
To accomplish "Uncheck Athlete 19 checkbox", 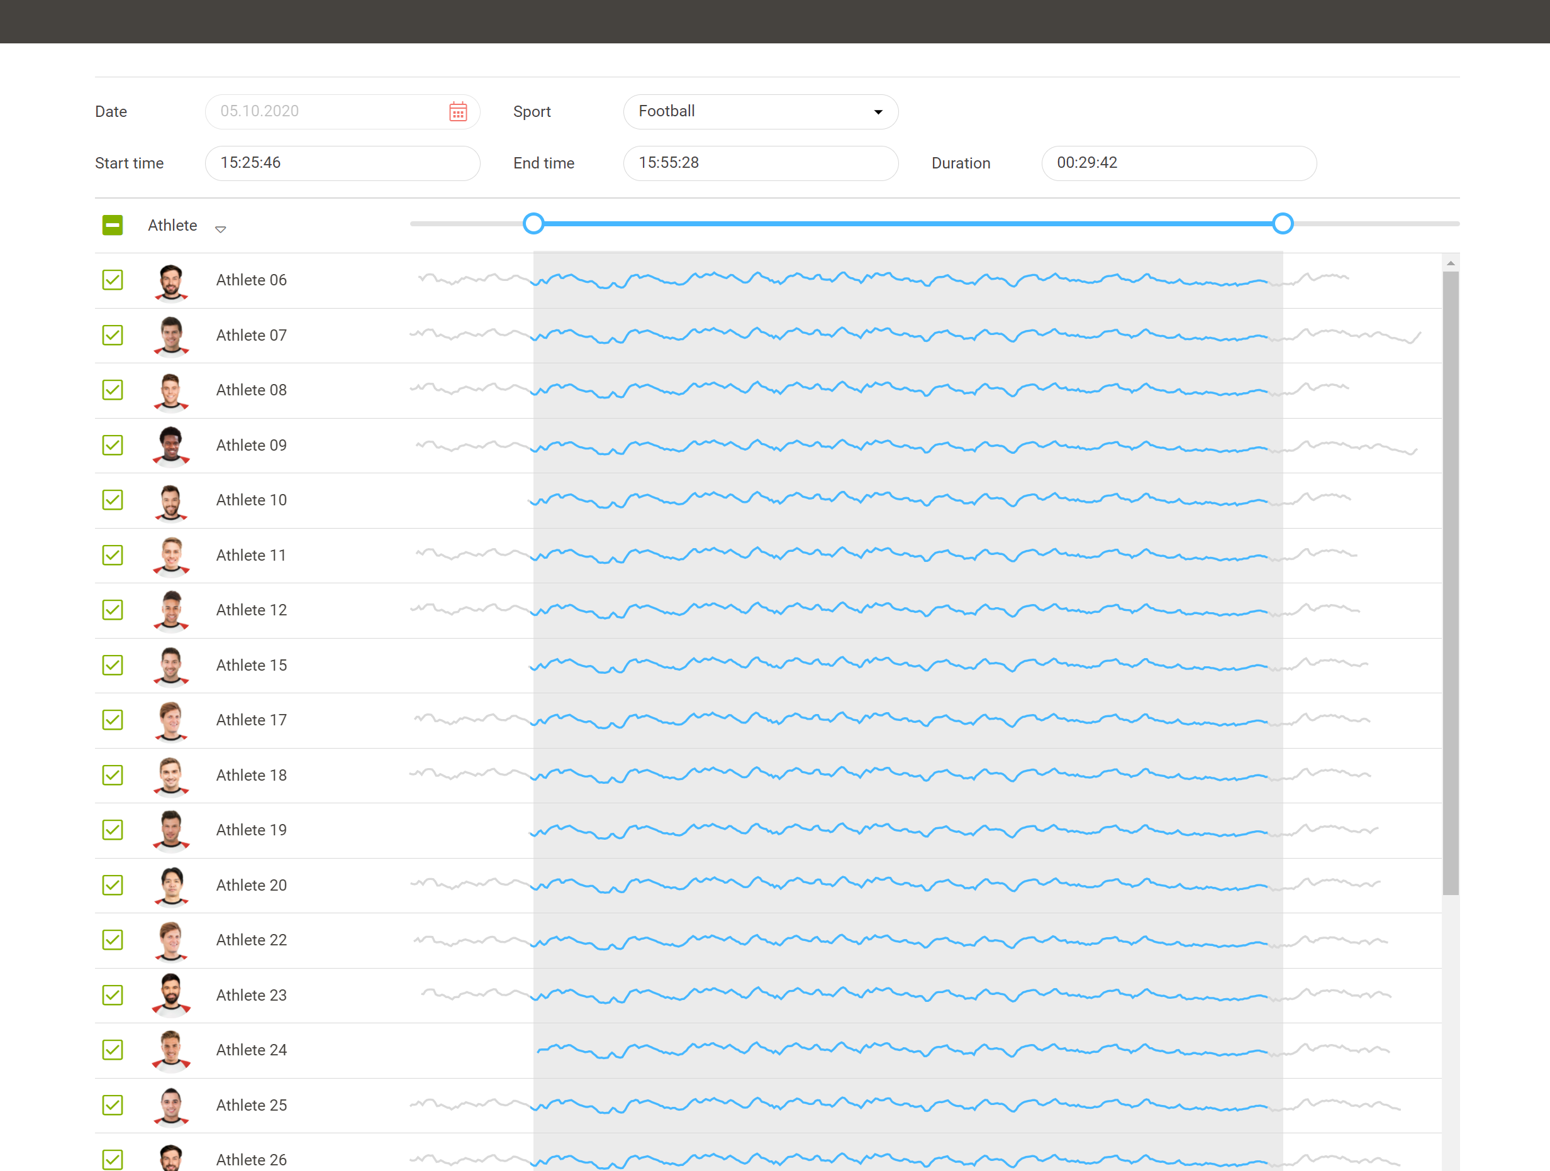I will [x=113, y=830].
